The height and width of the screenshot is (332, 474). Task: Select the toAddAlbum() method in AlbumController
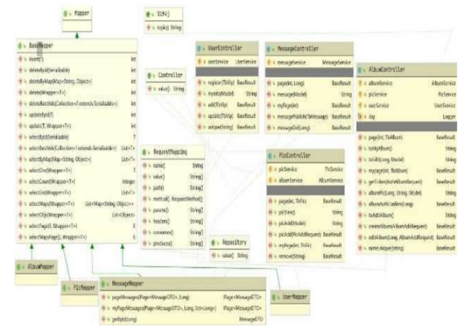click(407, 216)
